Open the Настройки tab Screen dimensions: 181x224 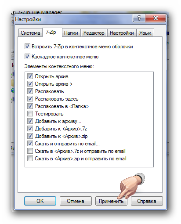click(122, 33)
